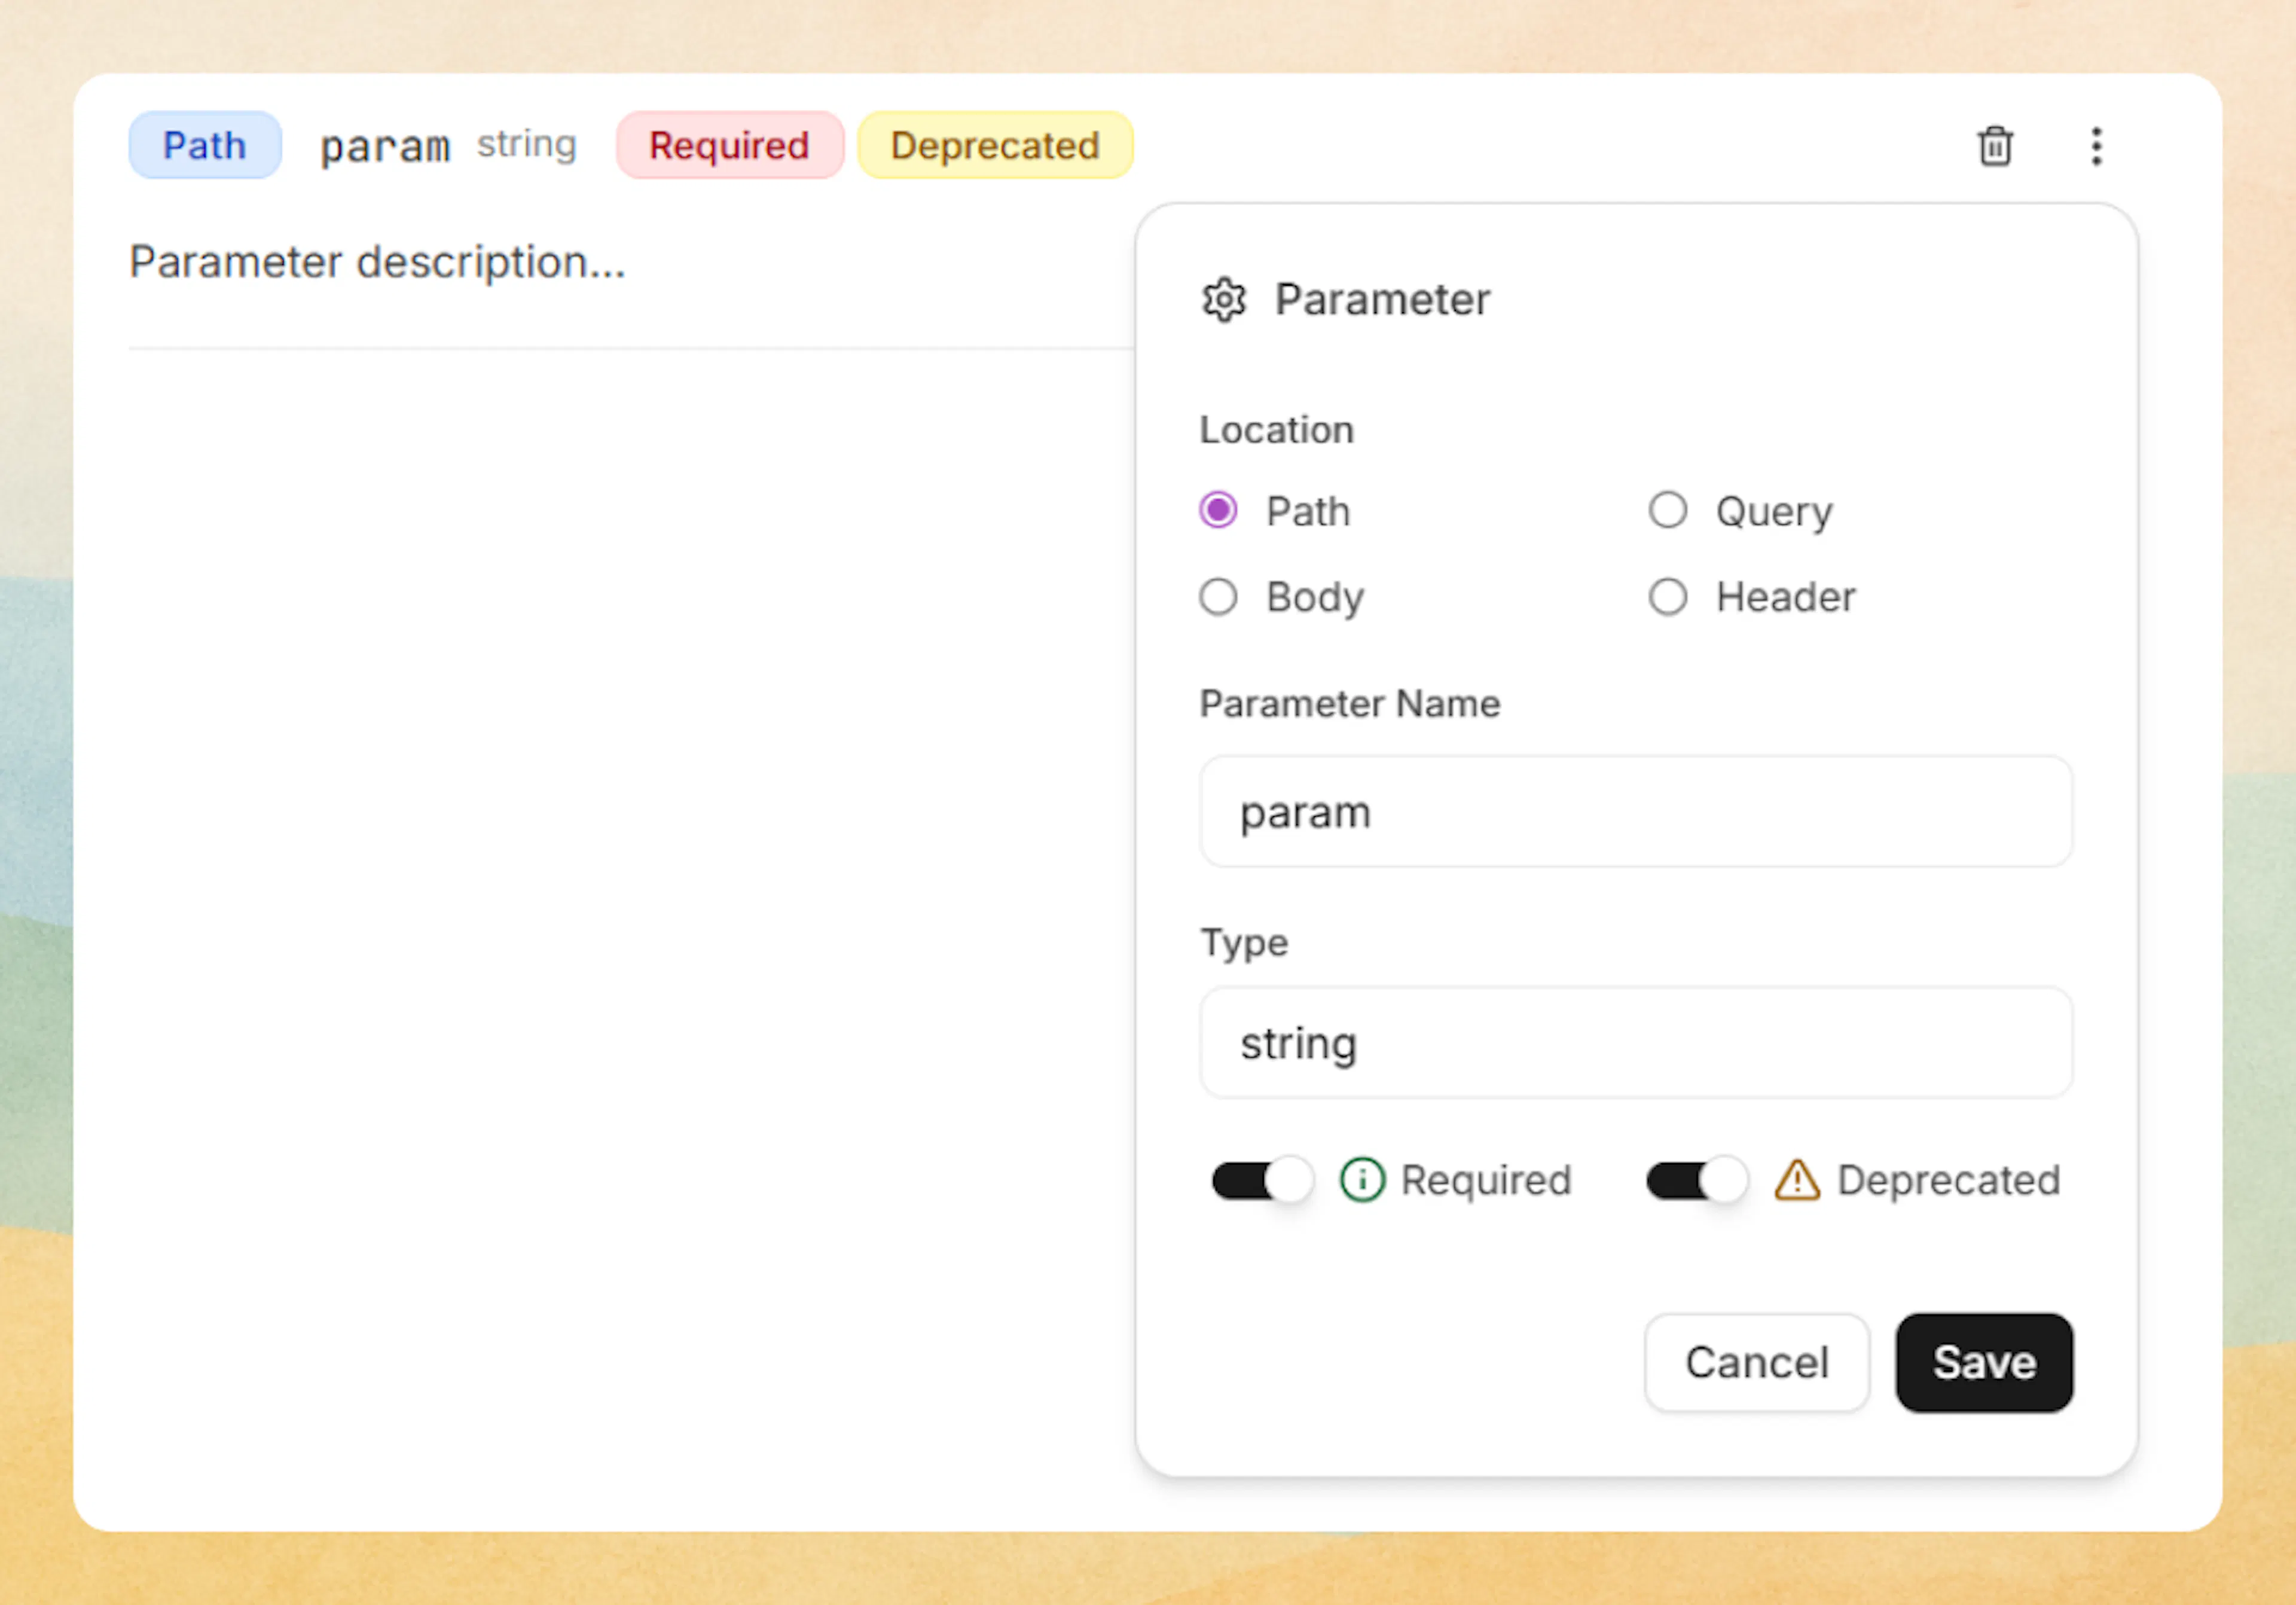Click the yellow Deprecated badge
Screen dimensions: 2296x1605
995,146
